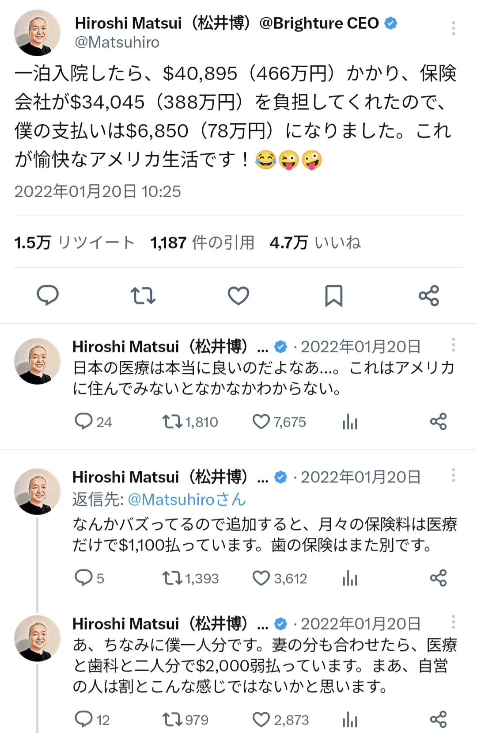The height and width of the screenshot is (733, 477).
Task: Open the main tweet author's profile picture
Action: coord(37,33)
